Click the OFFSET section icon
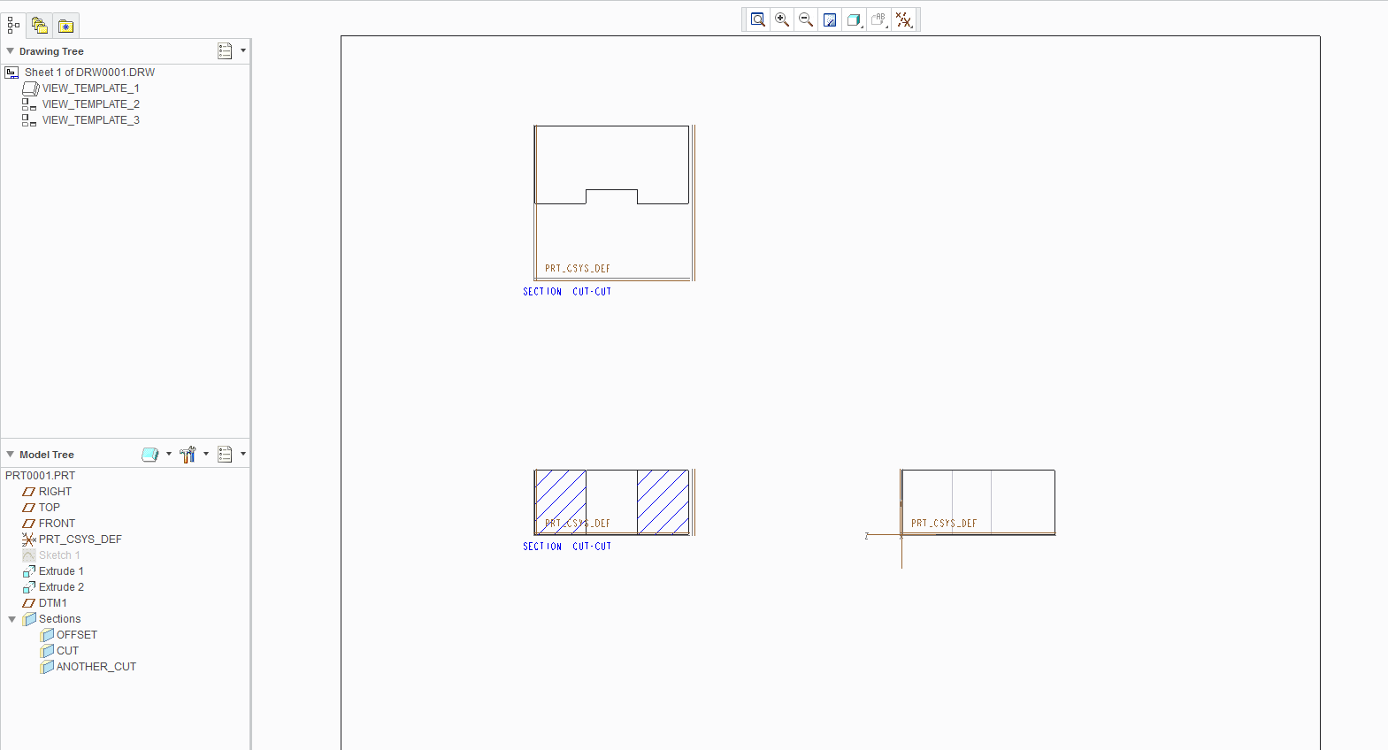 pos(47,635)
